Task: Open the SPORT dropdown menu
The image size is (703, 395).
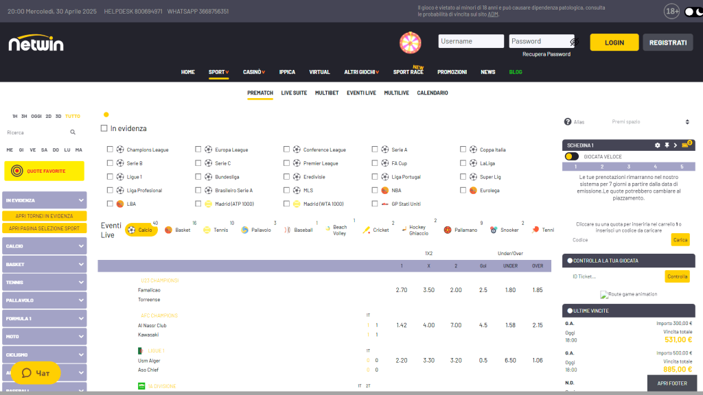Action: click(218, 71)
